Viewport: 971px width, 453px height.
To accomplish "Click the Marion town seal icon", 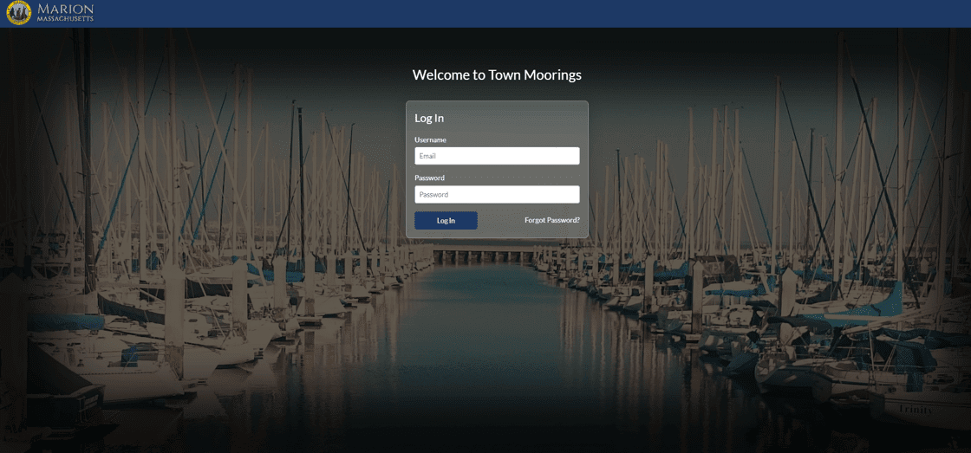I will point(18,13).
